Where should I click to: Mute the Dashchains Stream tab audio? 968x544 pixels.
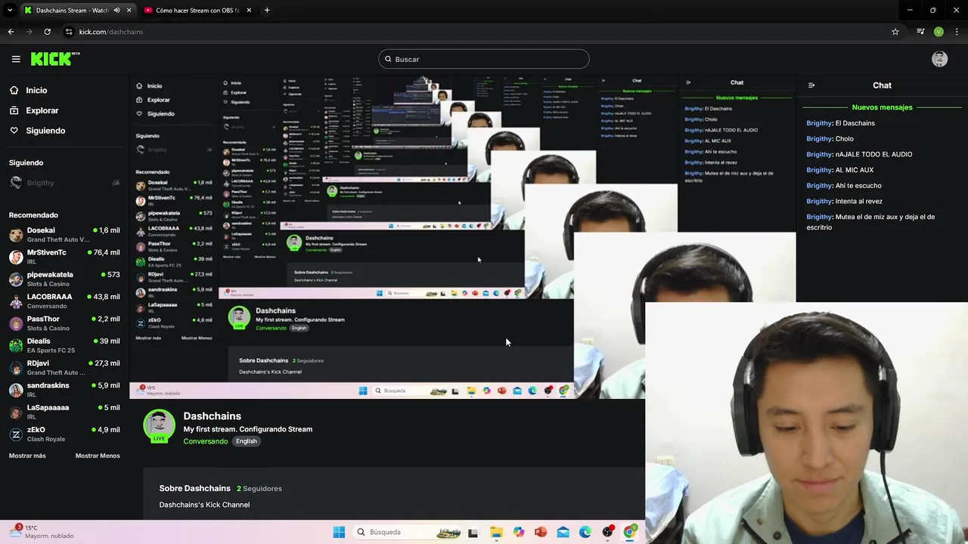tap(116, 11)
